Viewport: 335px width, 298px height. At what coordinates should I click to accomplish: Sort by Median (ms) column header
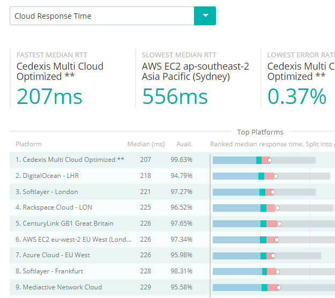tap(146, 144)
